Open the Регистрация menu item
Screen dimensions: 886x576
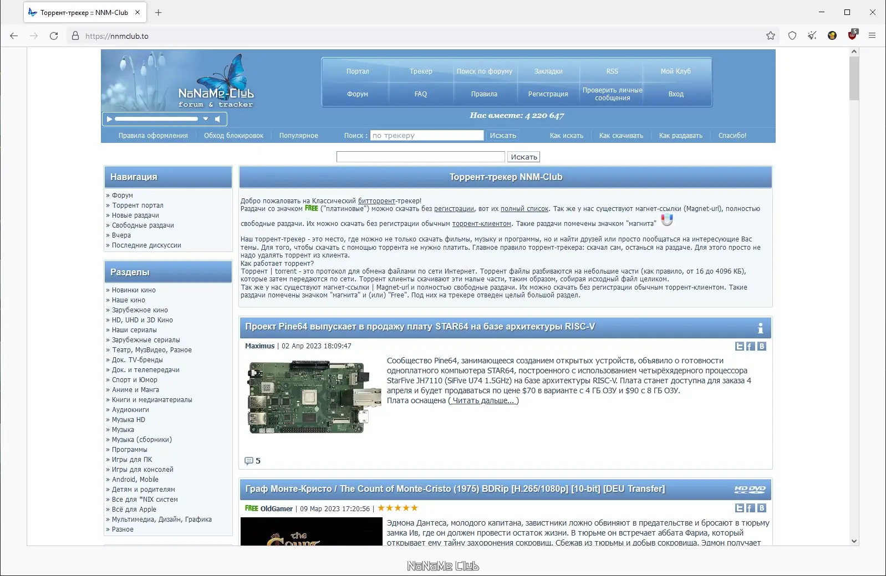pos(548,94)
